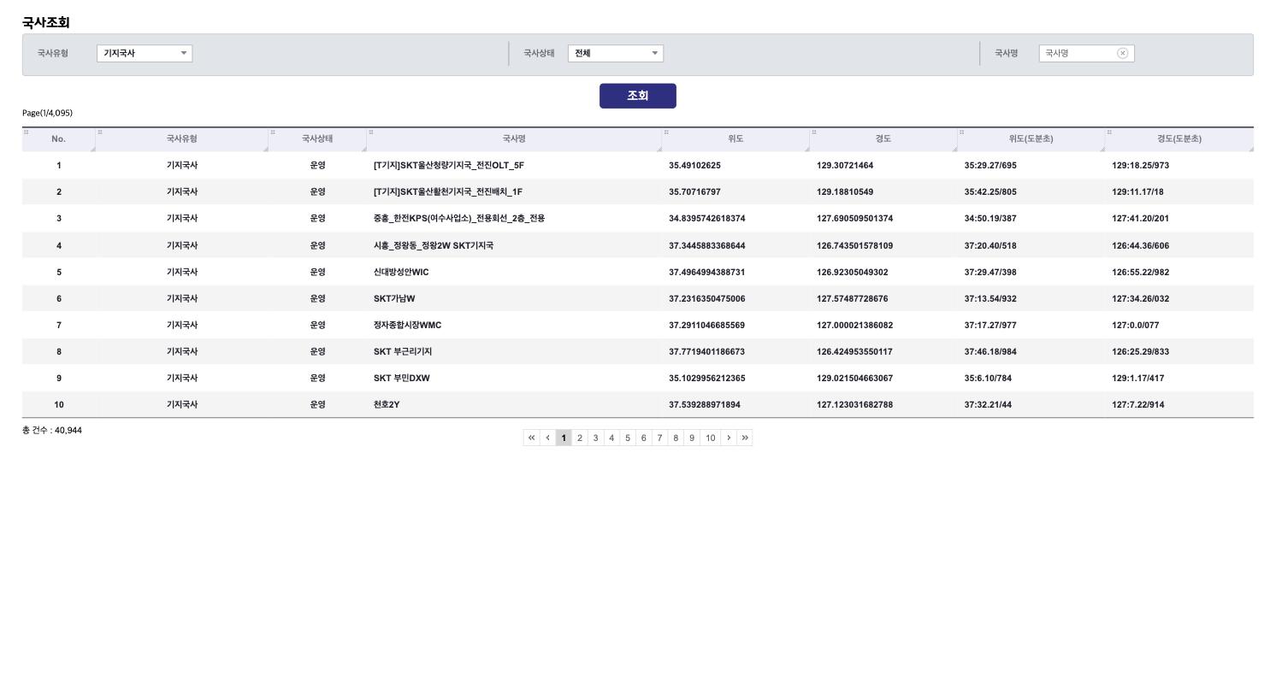Jump to the last page
This screenshot has width=1276, height=694.
[745, 438]
